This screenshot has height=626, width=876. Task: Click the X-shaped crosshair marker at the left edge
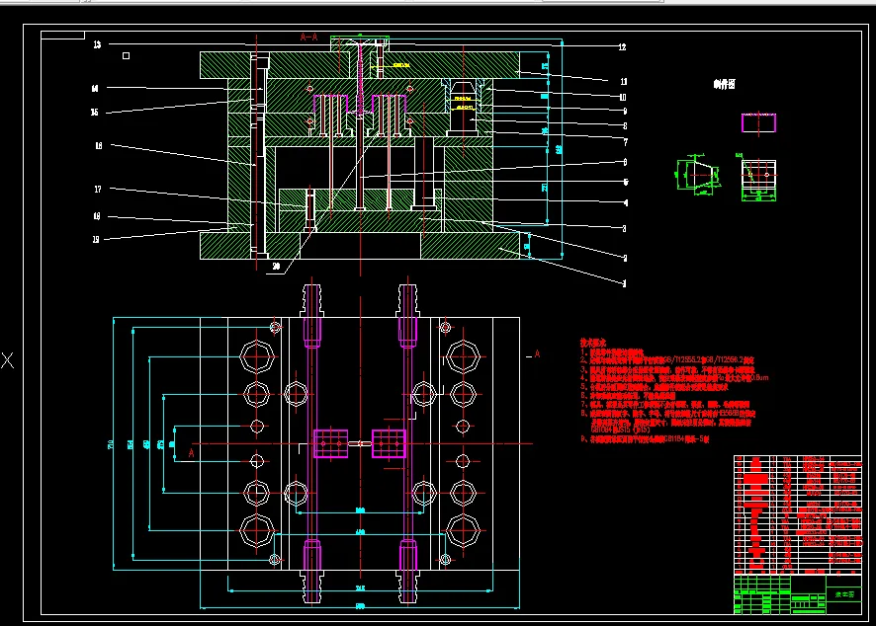click(7, 360)
